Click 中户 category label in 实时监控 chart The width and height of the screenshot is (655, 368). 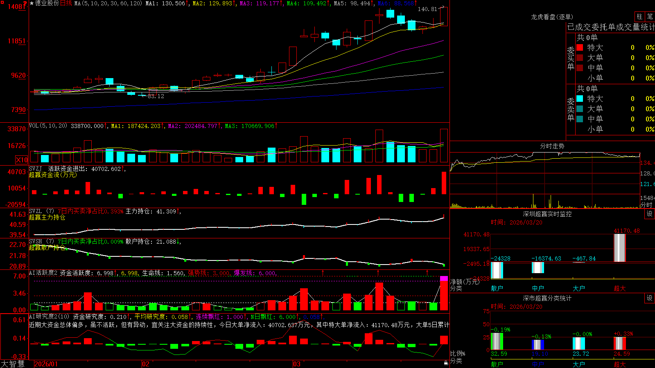[538, 288]
